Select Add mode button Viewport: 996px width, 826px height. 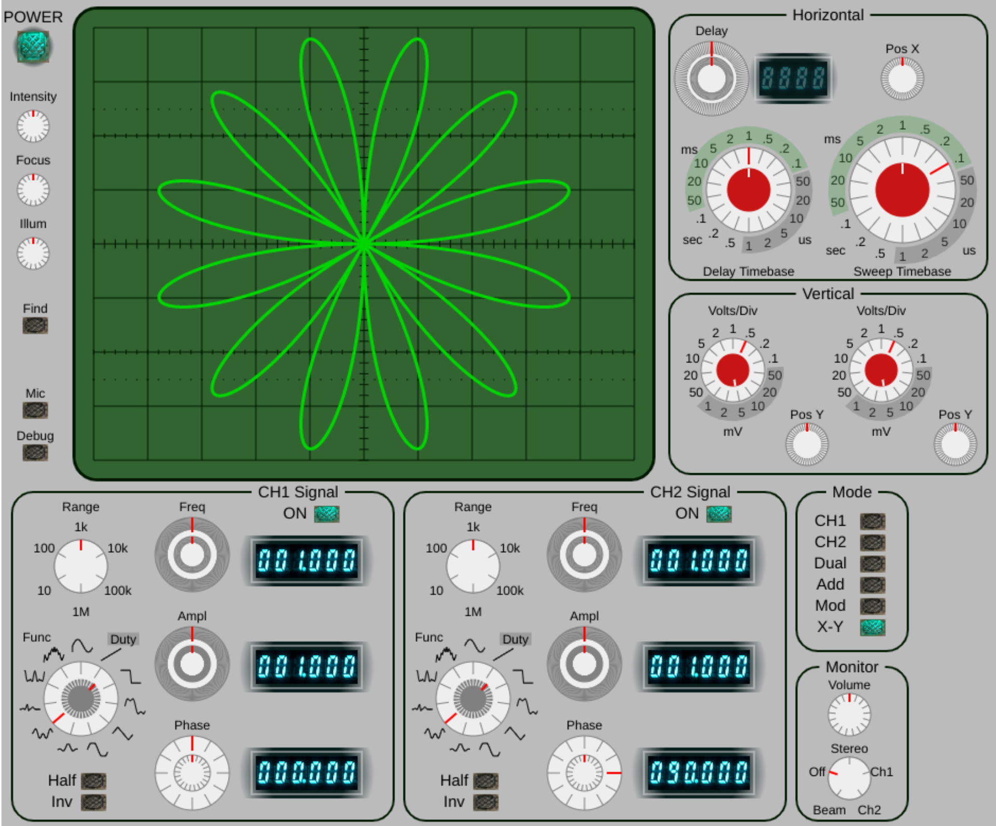pyautogui.click(x=873, y=585)
